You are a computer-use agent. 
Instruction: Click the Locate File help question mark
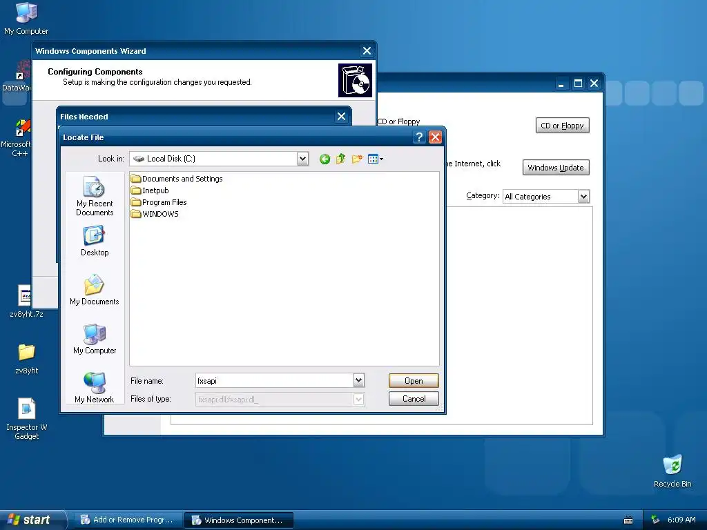(x=419, y=137)
